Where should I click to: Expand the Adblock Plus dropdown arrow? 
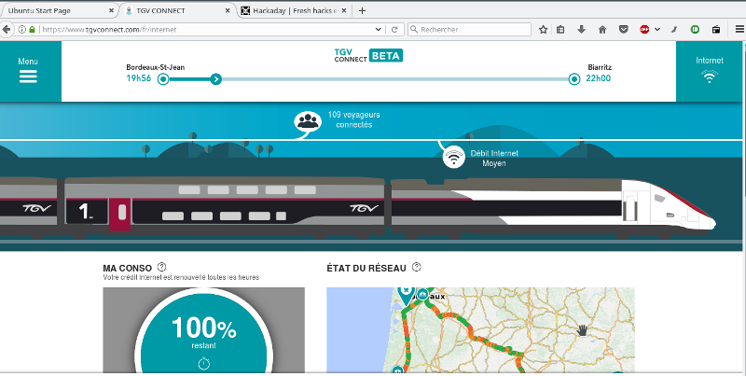click(x=657, y=30)
